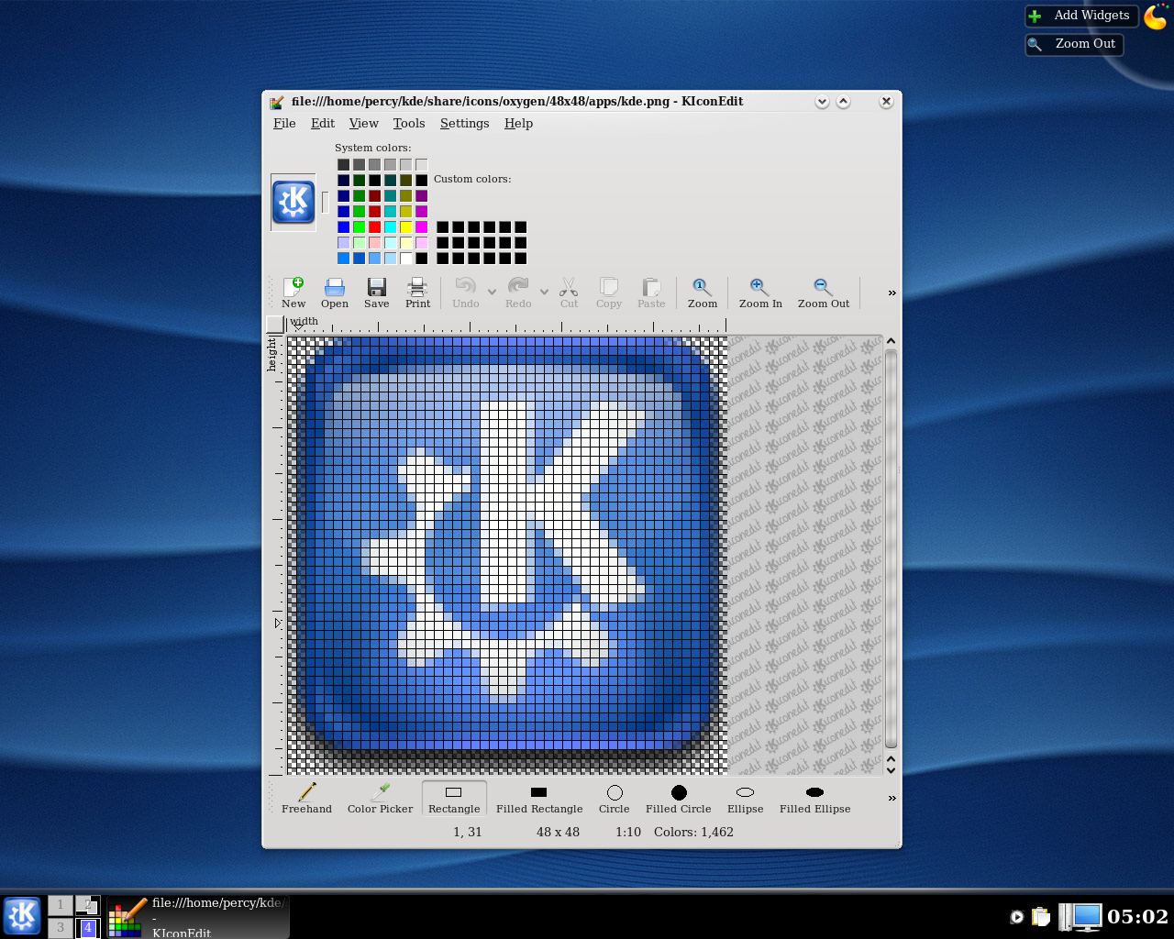
Task: Pick the bright yellow system color
Action: [x=405, y=227]
